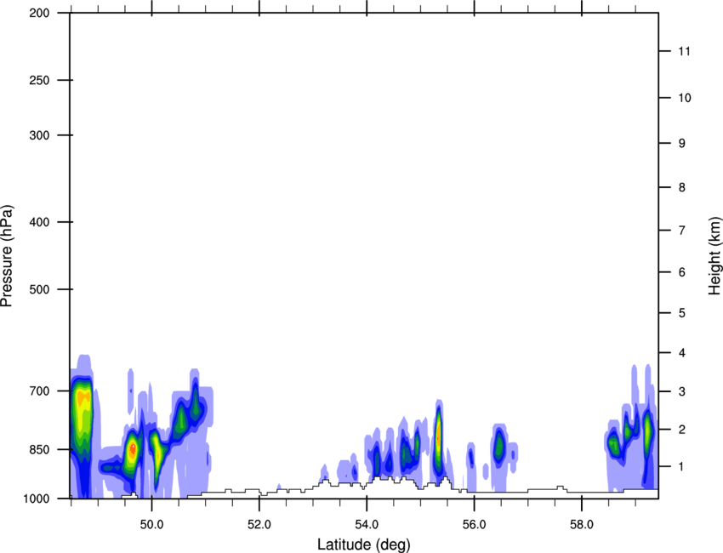The image size is (723, 553).
Task: Click the 500 pressure tick label
Action: (x=39, y=289)
